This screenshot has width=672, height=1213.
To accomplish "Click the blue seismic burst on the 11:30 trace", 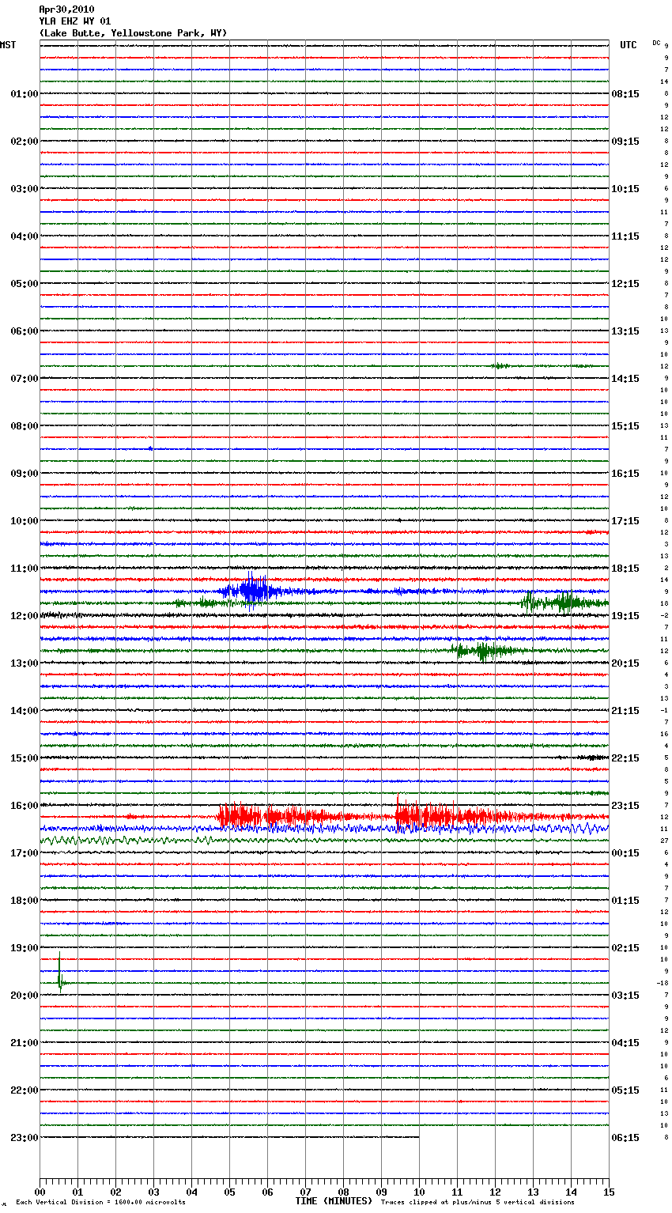I will pyautogui.click(x=250, y=590).
